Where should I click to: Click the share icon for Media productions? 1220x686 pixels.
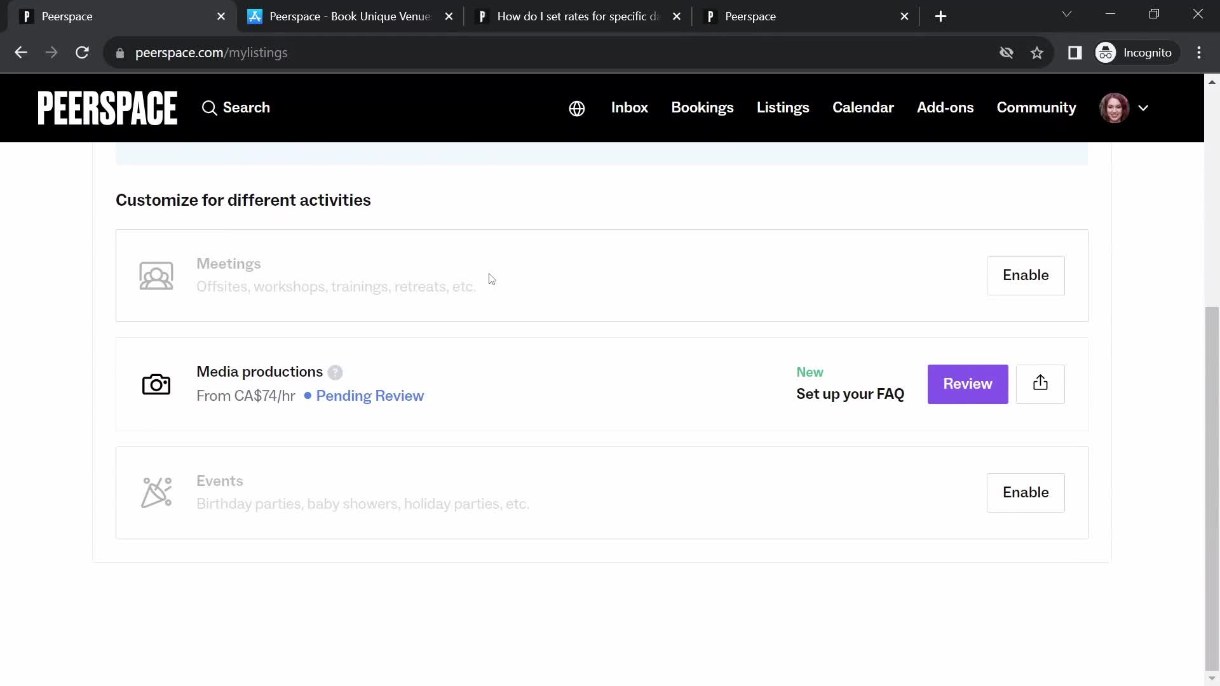1040,384
